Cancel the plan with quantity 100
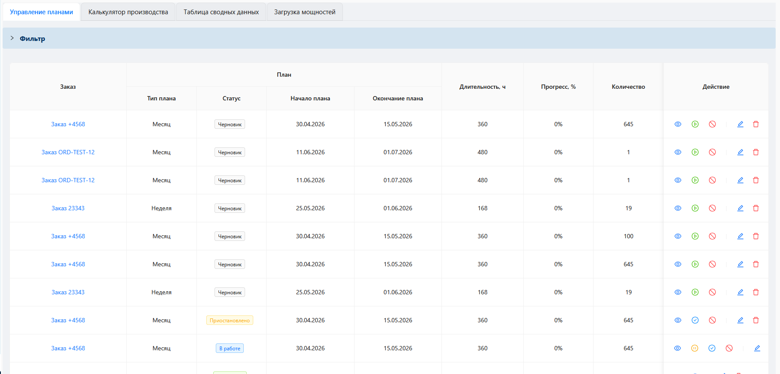This screenshot has height=374, width=780. click(x=712, y=236)
